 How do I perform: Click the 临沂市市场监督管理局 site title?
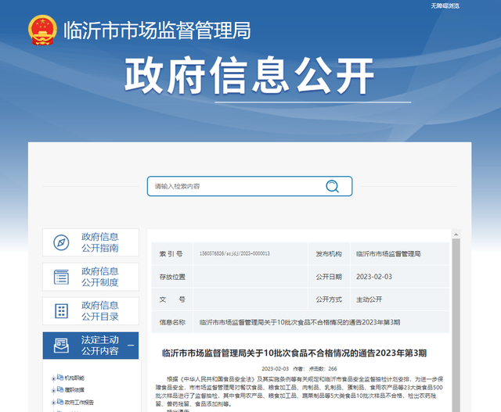point(157,30)
